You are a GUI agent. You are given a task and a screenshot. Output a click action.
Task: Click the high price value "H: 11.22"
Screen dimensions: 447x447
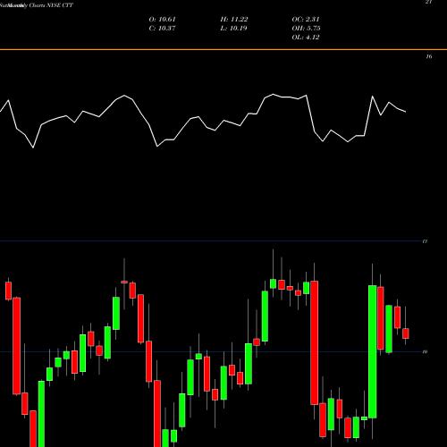pos(234,20)
